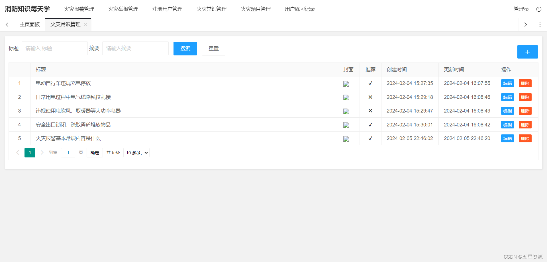Open 火灾报警管理 menu

tap(79, 9)
